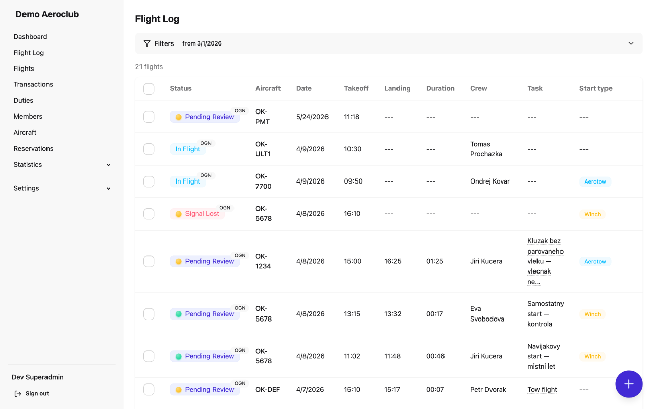Open the Tow flight task link
The width and height of the screenshot is (654, 409).
[542, 390]
